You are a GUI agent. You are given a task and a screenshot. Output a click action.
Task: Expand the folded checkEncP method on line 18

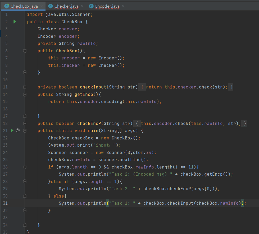[x=25, y=123]
